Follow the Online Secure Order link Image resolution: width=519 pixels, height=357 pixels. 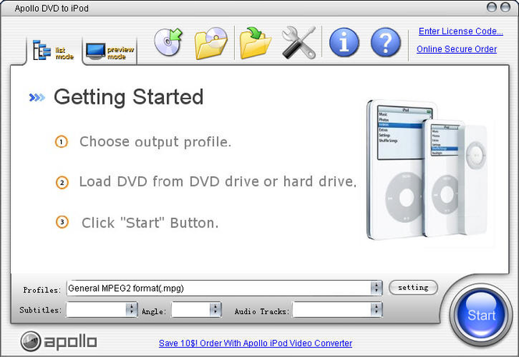457,49
